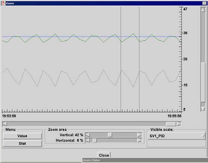Click the scale value 36

(x=185, y=33)
